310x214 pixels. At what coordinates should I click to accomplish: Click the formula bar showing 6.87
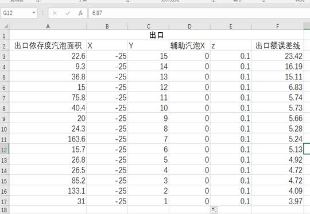tap(199, 13)
